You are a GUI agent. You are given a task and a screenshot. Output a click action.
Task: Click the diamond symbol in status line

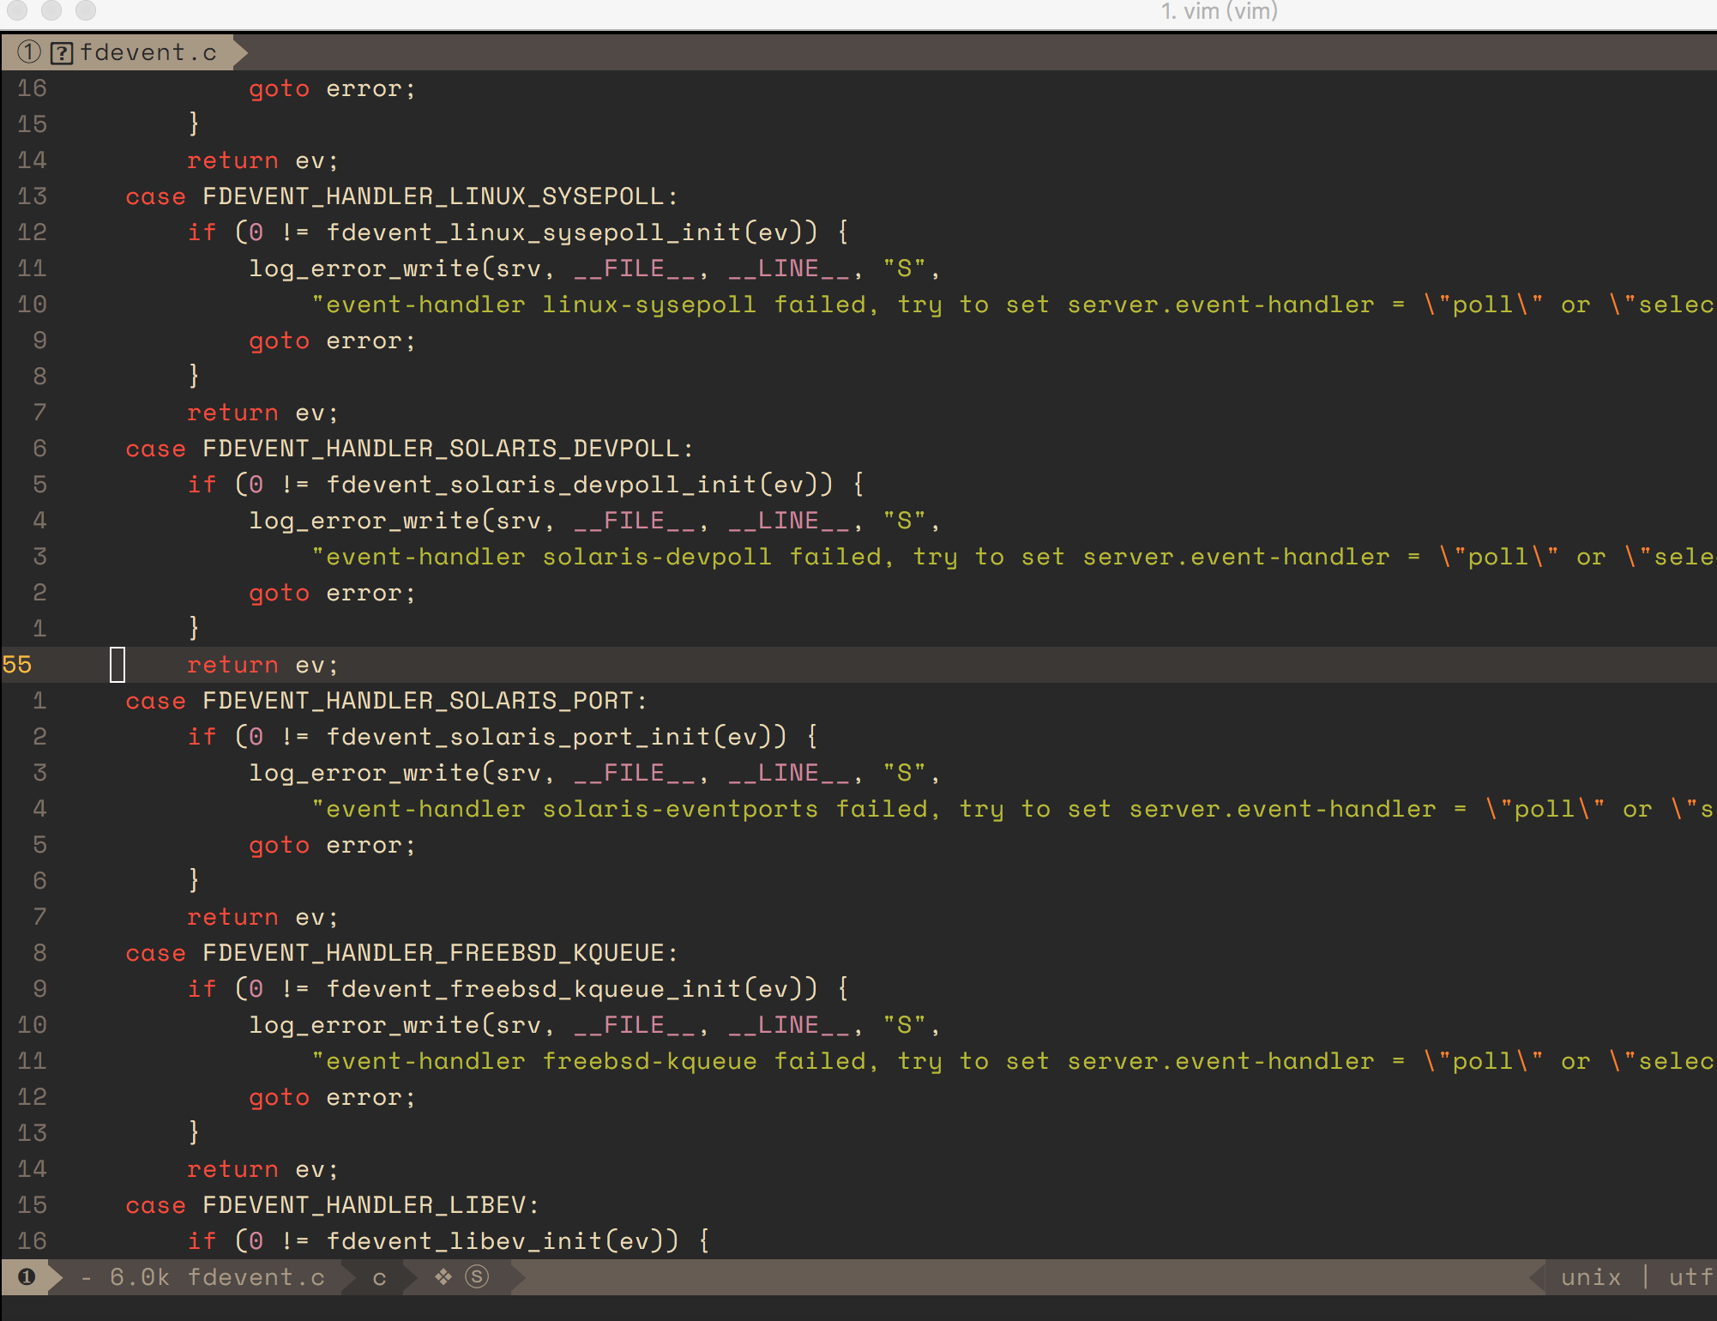[443, 1277]
